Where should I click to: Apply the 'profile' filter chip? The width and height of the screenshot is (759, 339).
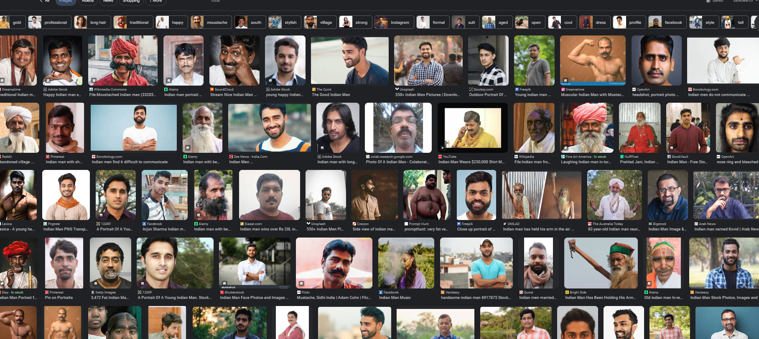tap(629, 23)
